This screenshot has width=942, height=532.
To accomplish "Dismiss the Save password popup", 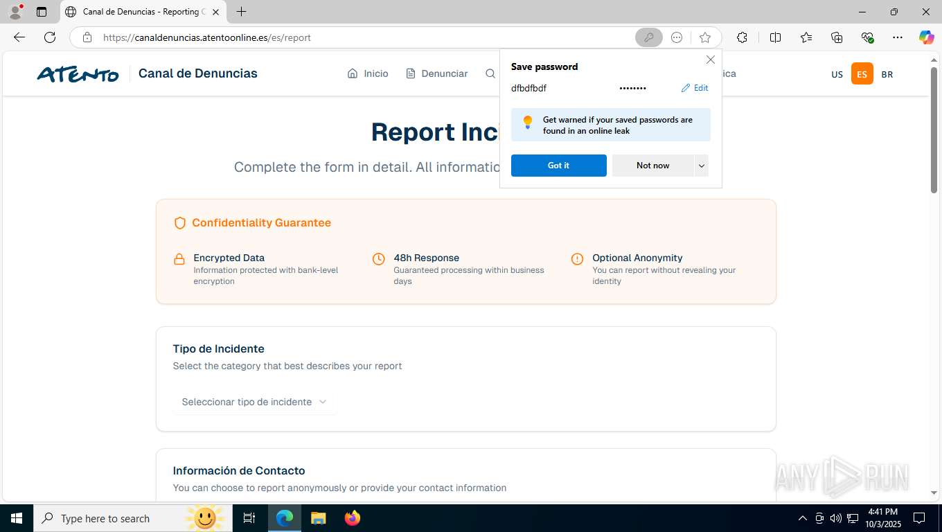I will point(710,60).
